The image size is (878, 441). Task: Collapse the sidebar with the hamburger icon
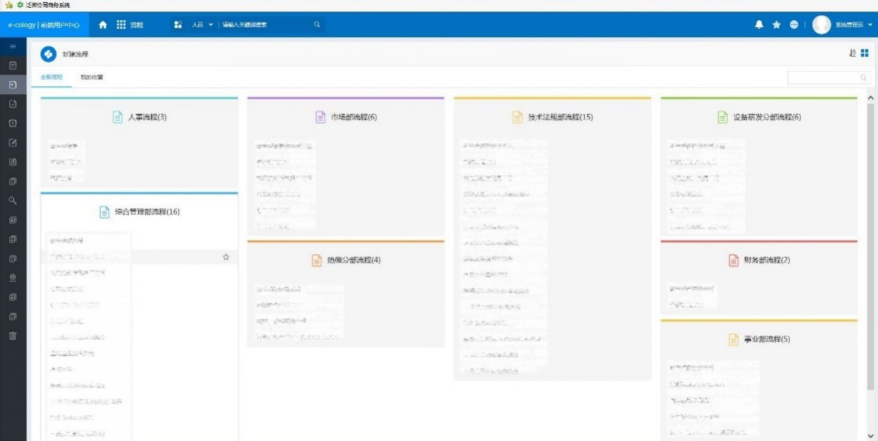pos(13,47)
